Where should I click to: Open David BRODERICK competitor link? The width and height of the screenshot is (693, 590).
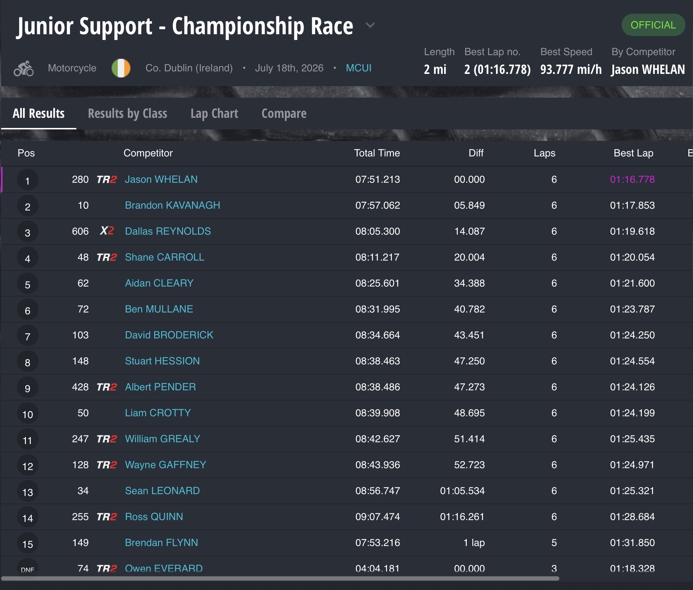pos(169,335)
